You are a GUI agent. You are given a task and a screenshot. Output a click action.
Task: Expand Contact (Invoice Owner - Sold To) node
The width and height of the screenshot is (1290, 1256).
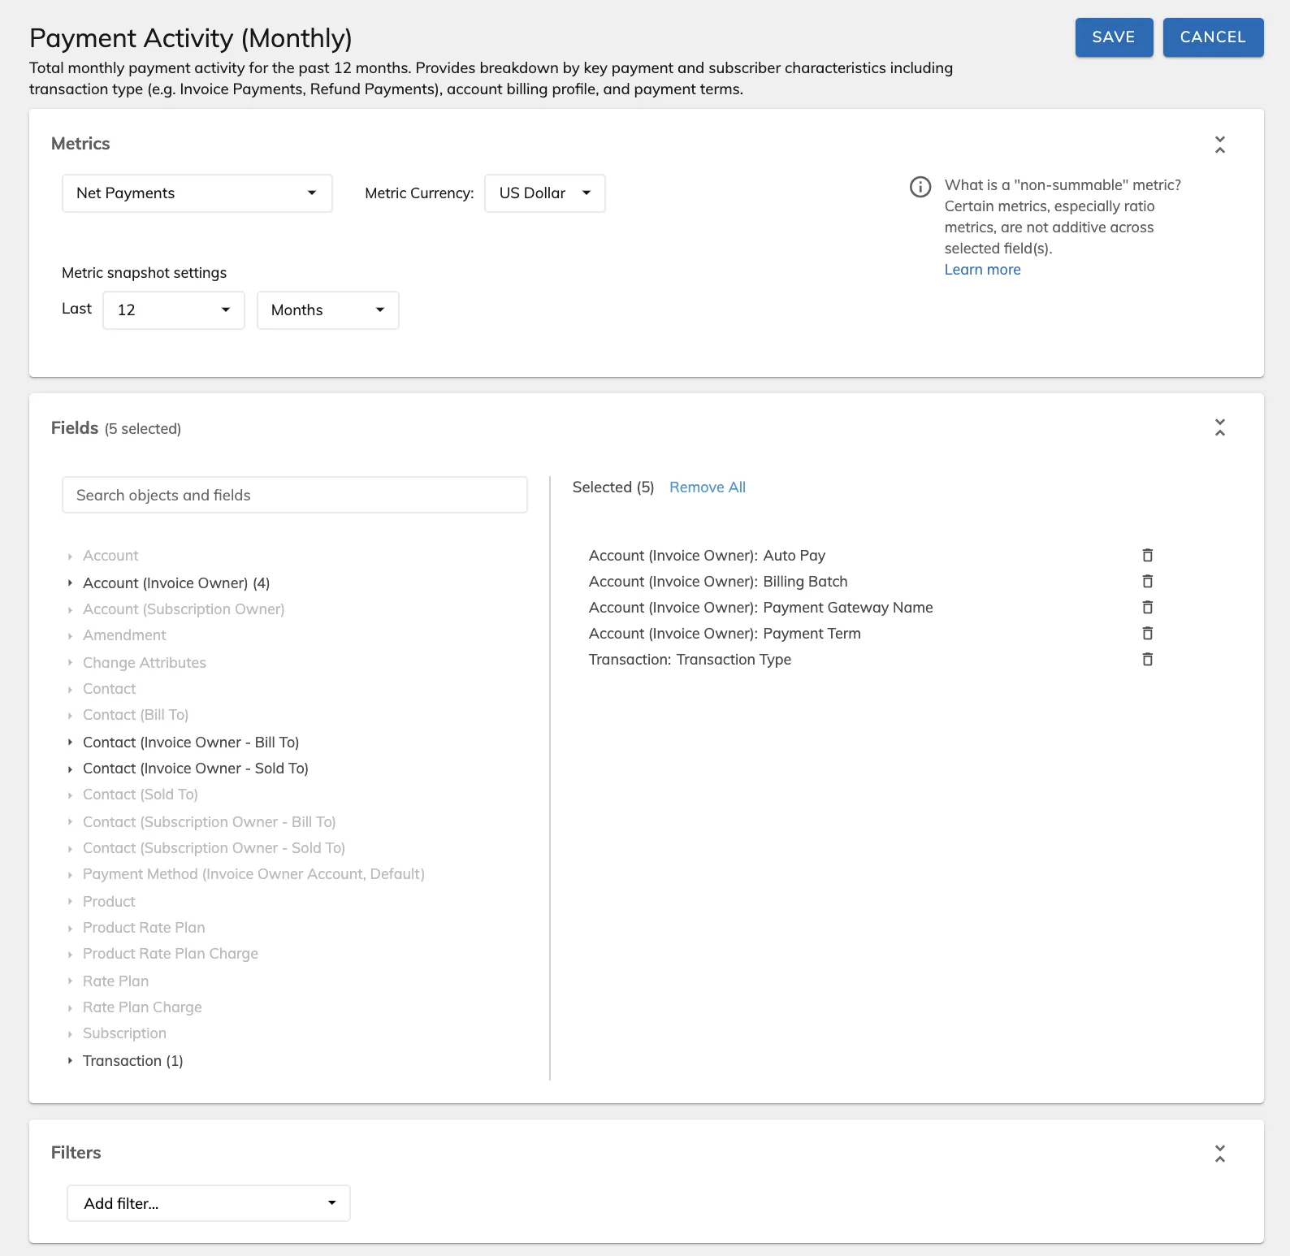[71, 769]
